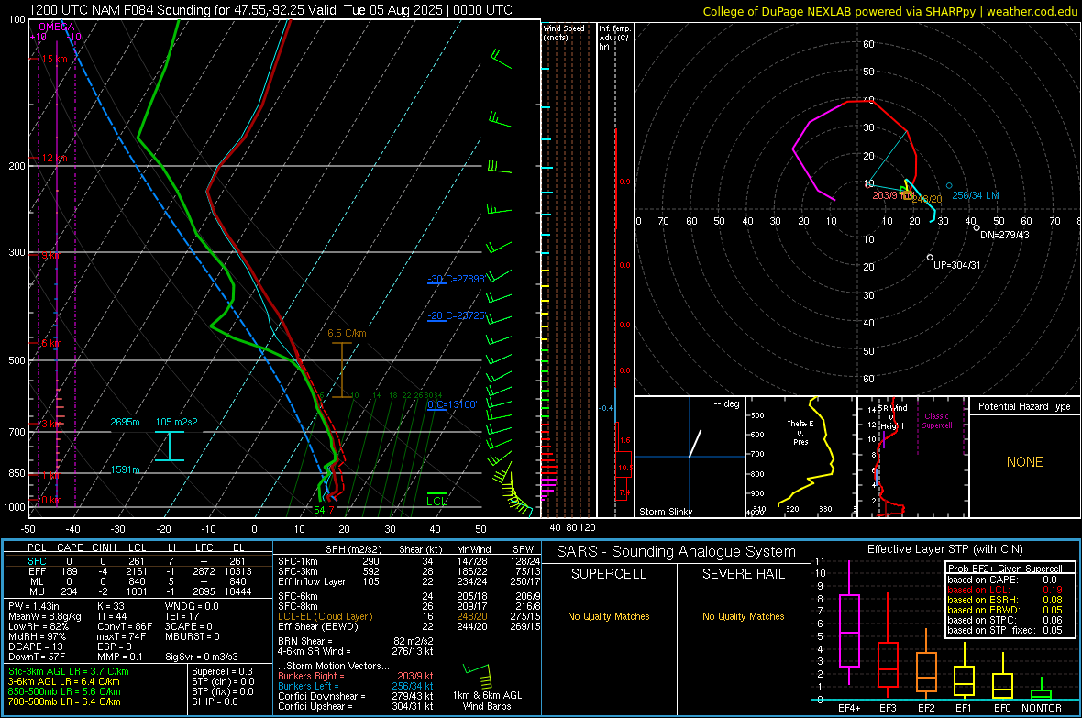This screenshot has width=1082, height=718.
Task: Select the -20 C=23725' level label
Action: point(456,315)
